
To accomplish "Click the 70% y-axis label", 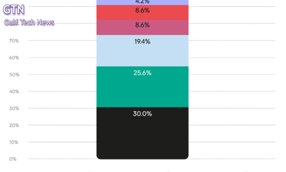I will pyautogui.click(x=14, y=41).
